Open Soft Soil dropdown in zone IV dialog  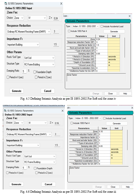pos(39,58)
